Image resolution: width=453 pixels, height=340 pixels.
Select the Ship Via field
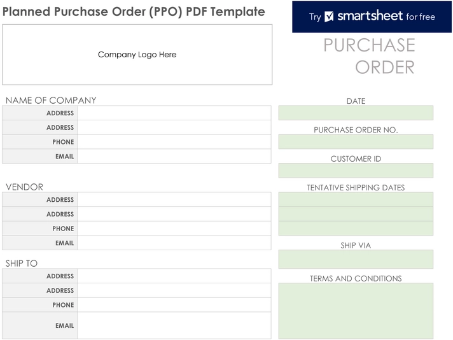click(356, 259)
